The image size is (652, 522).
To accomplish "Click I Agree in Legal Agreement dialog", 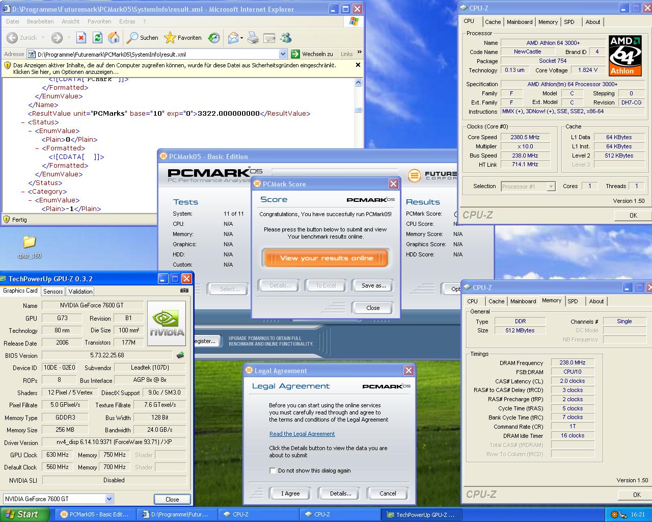I will 290,493.
